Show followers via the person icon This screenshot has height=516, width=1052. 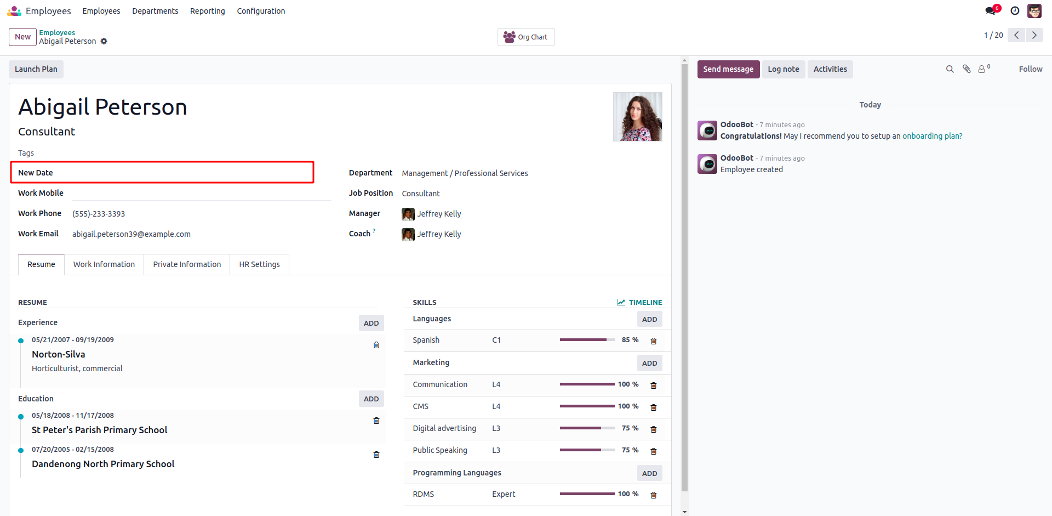[983, 69]
